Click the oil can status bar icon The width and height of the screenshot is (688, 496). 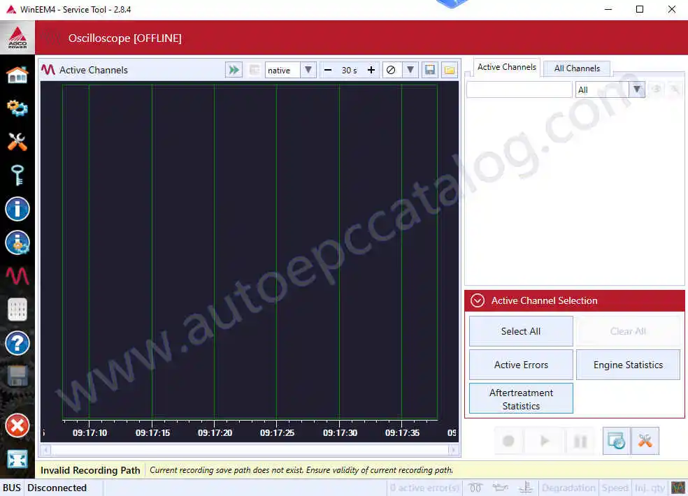point(500,487)
